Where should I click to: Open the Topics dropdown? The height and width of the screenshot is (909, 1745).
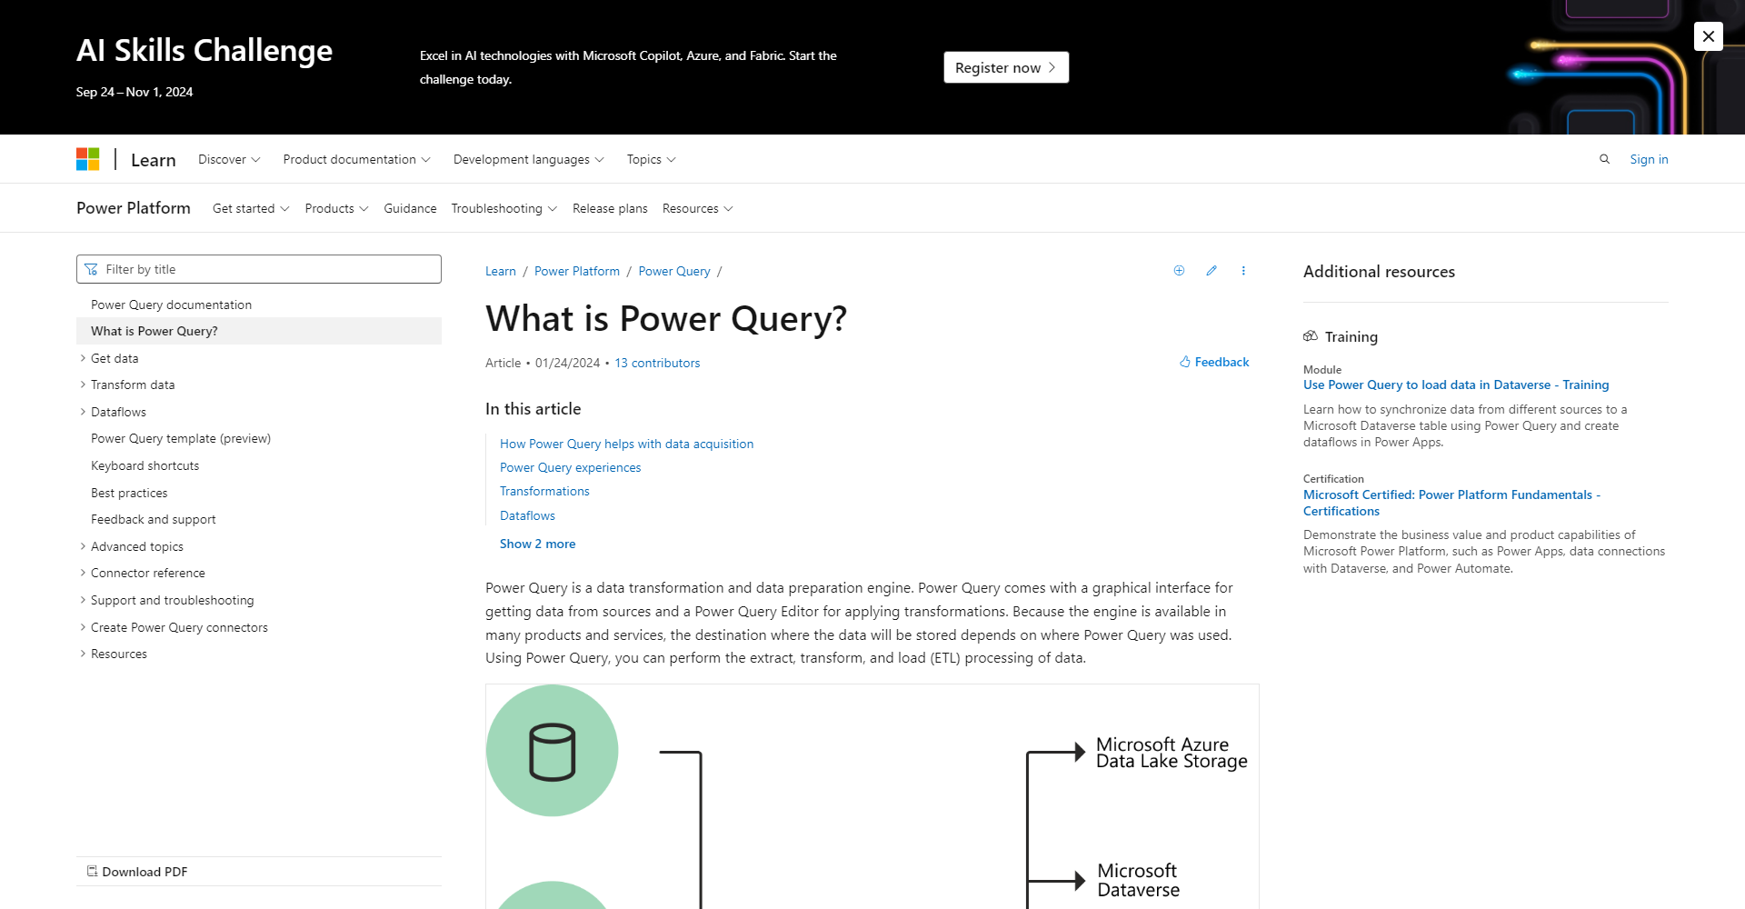651,159
